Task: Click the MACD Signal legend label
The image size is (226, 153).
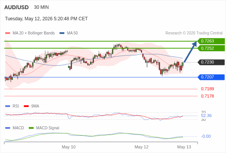Action: (48, 128)
